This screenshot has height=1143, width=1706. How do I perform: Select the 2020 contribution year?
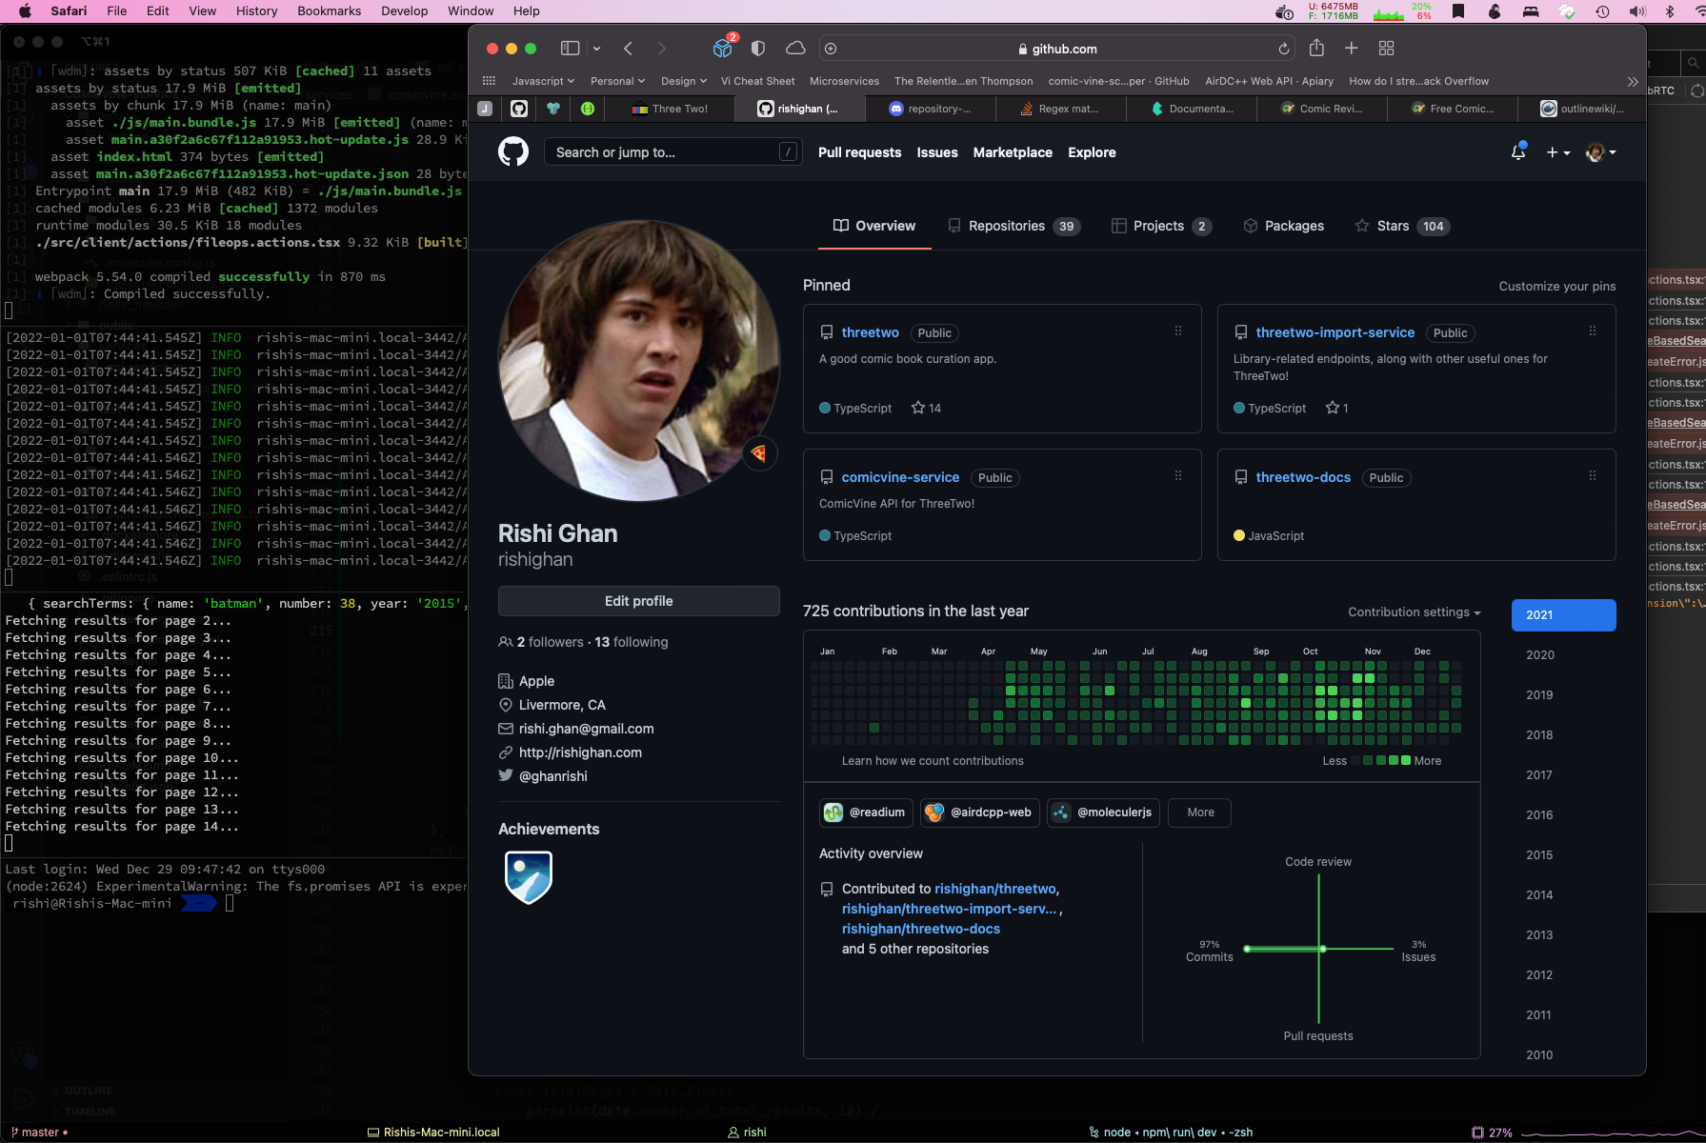coord(1540,655)
